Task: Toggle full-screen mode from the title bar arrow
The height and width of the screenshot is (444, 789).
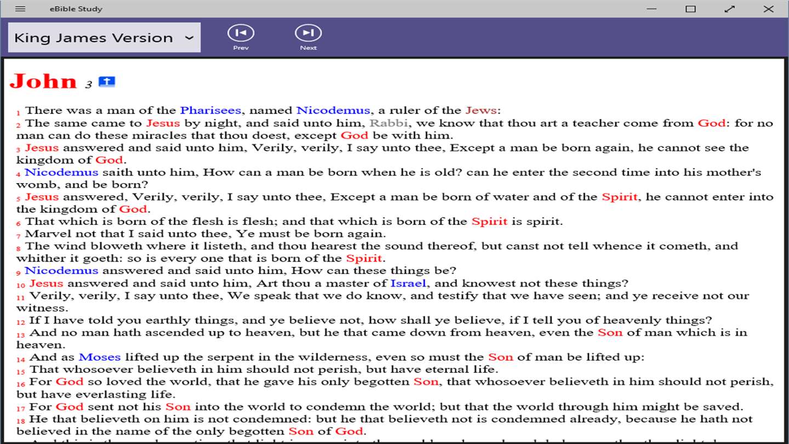Action: [x=730, y=9]
